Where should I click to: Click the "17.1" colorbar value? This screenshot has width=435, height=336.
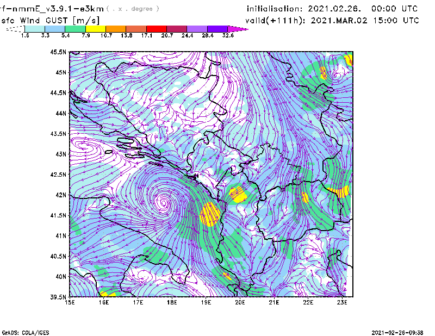coord(147,35)
